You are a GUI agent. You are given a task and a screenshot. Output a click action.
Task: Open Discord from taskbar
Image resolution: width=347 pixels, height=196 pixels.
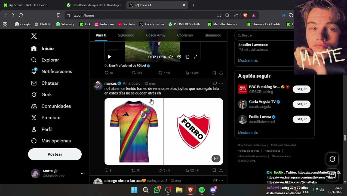tap(213, 190)
